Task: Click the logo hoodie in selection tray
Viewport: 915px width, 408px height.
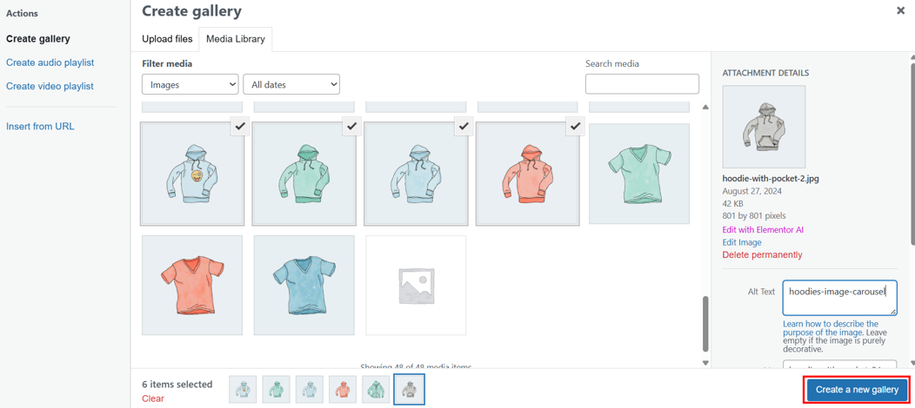Action: point(243,390)
